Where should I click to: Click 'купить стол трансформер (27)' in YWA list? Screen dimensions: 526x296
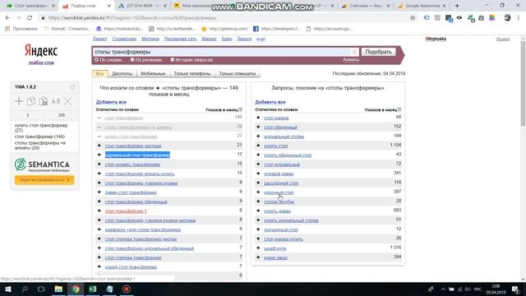(x=41, y=127)
